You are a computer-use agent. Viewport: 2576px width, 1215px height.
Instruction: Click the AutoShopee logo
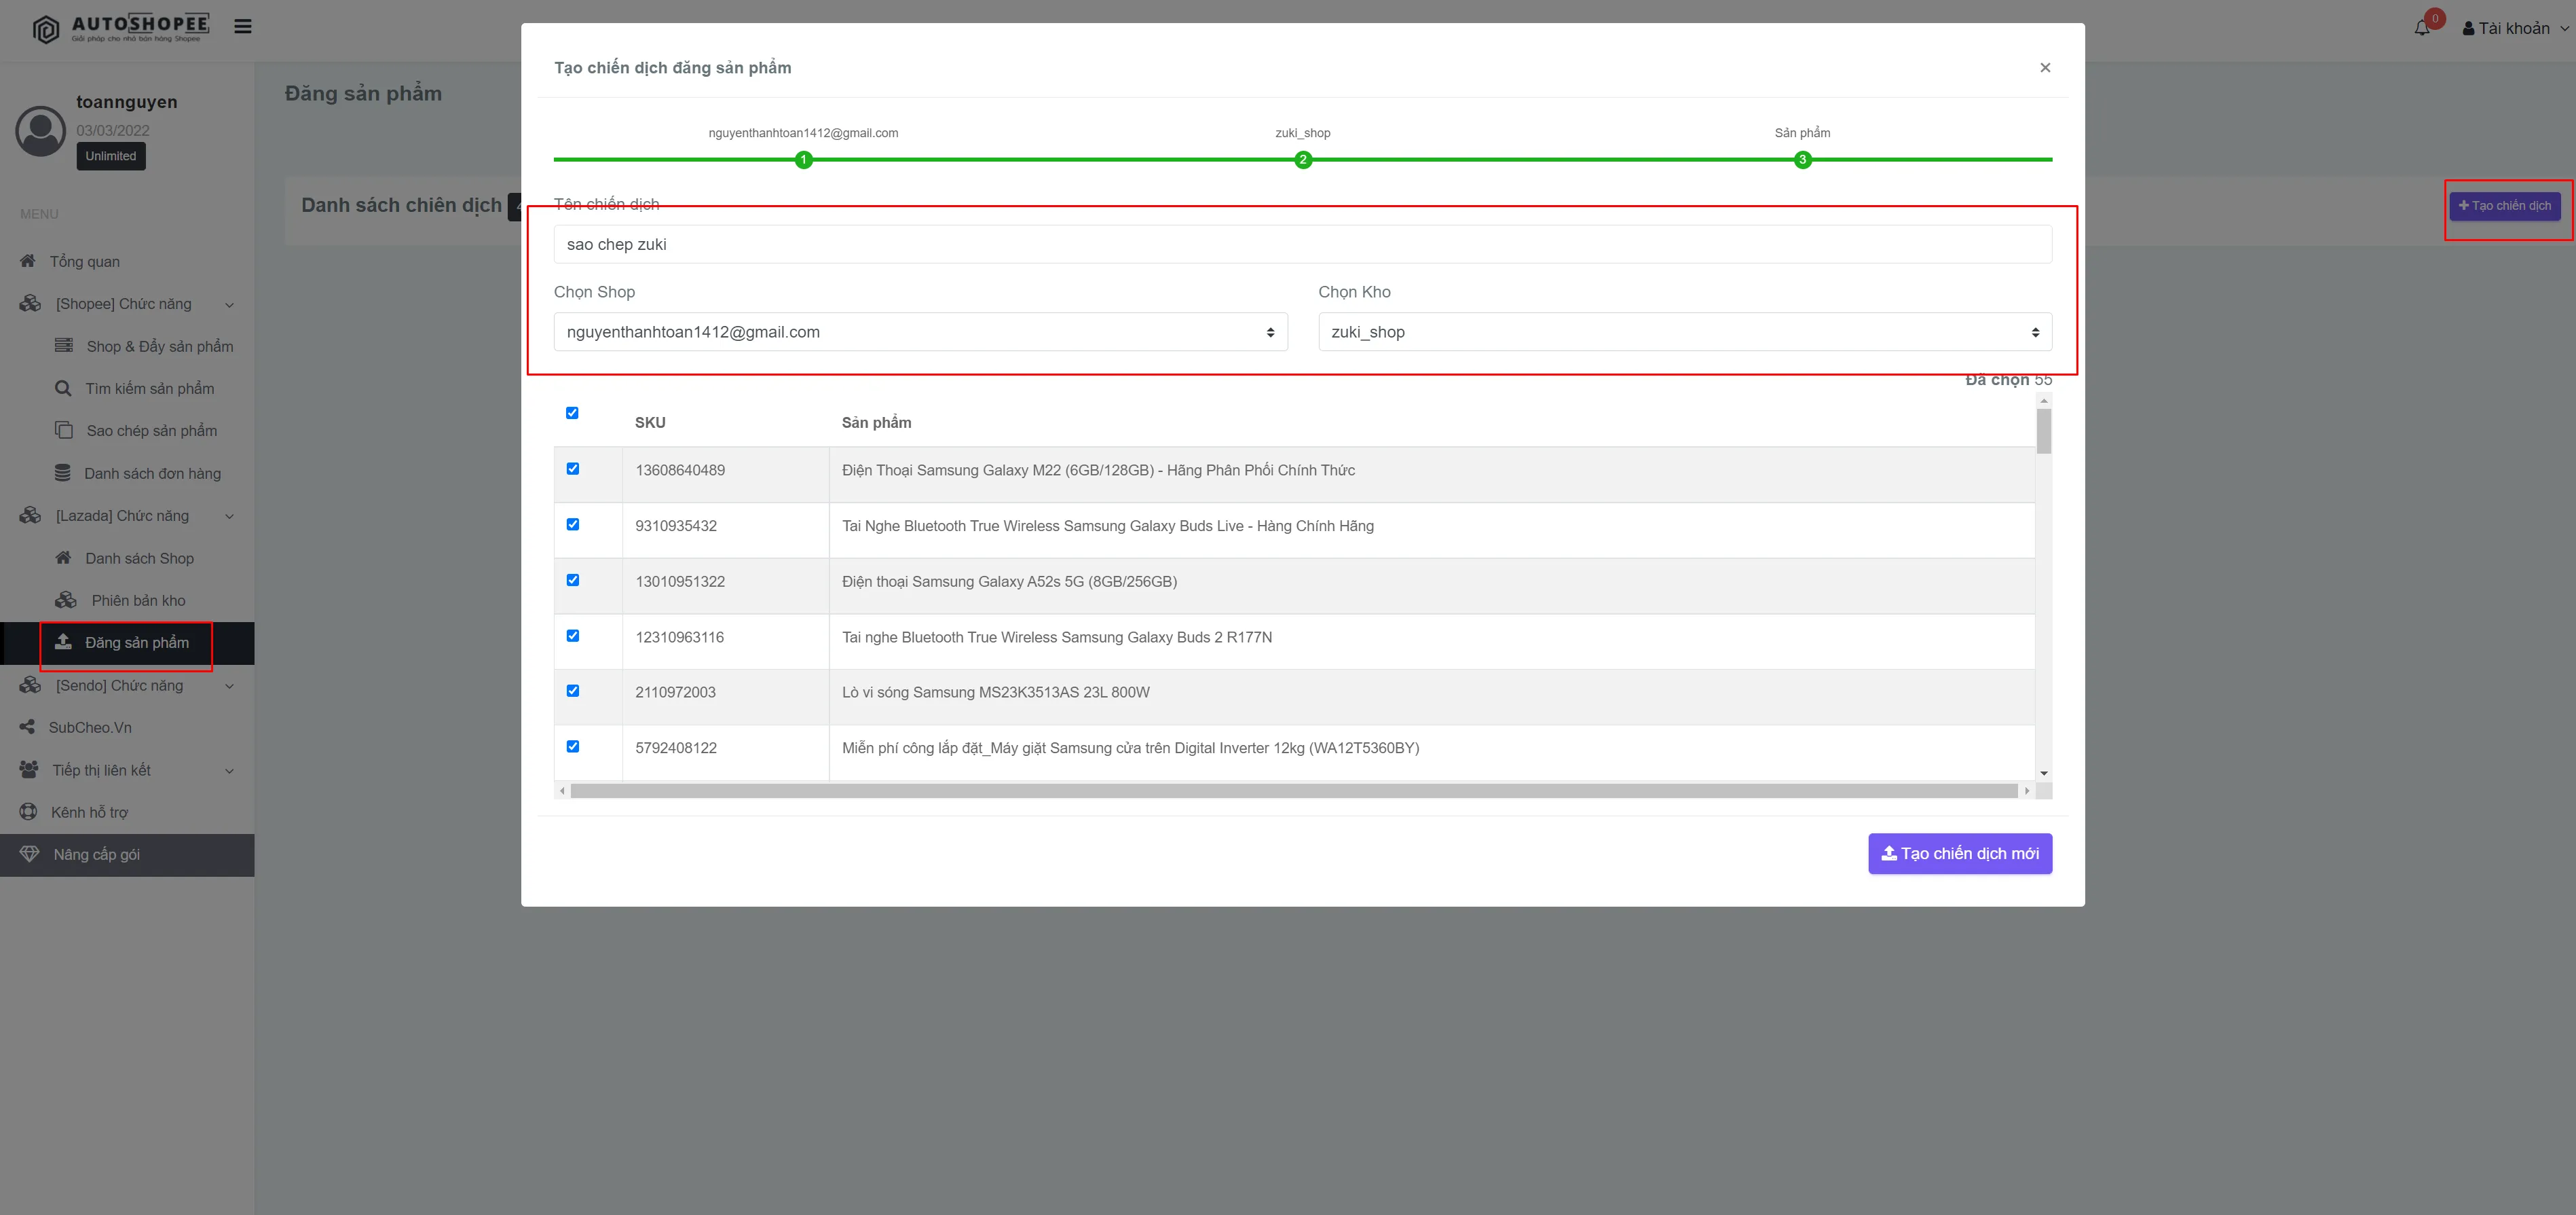[121, 28]
